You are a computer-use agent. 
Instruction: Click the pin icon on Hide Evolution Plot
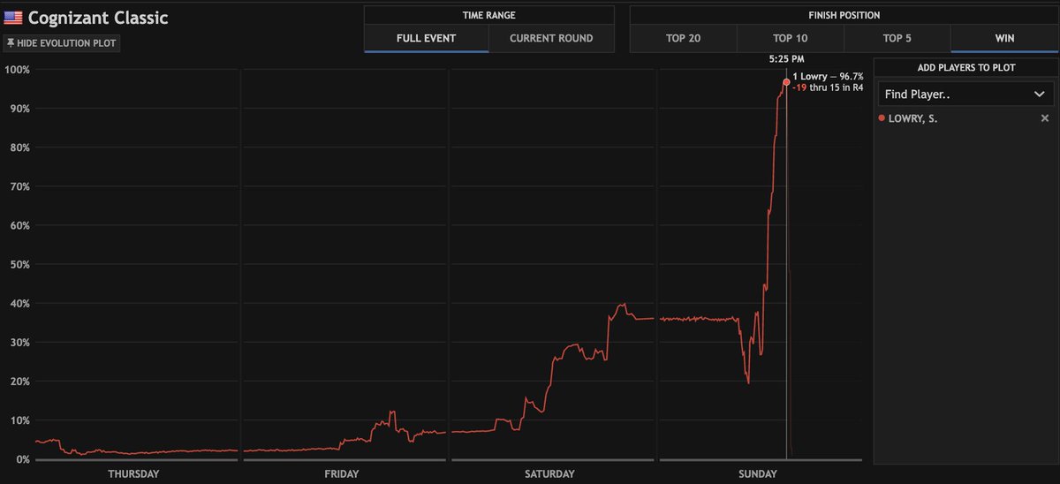pyautogui.click(x=11, y=42)
